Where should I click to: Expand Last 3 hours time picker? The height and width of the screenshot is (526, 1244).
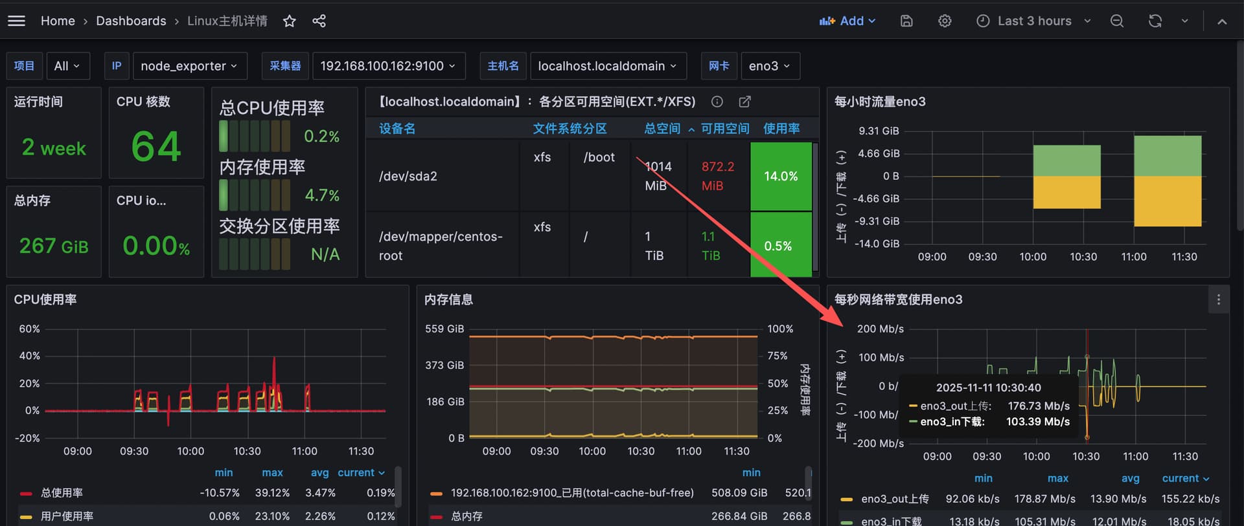(x=1033, y=21)
